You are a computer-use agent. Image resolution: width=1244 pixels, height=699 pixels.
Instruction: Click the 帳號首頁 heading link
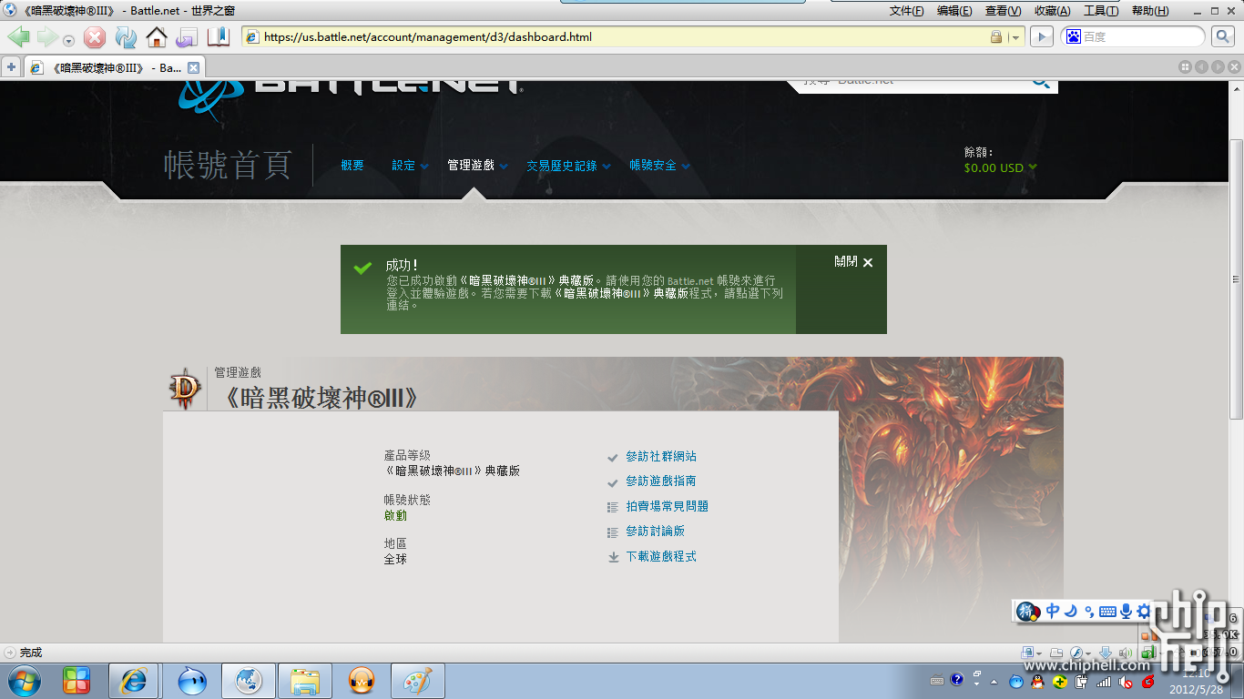[228, 166]
